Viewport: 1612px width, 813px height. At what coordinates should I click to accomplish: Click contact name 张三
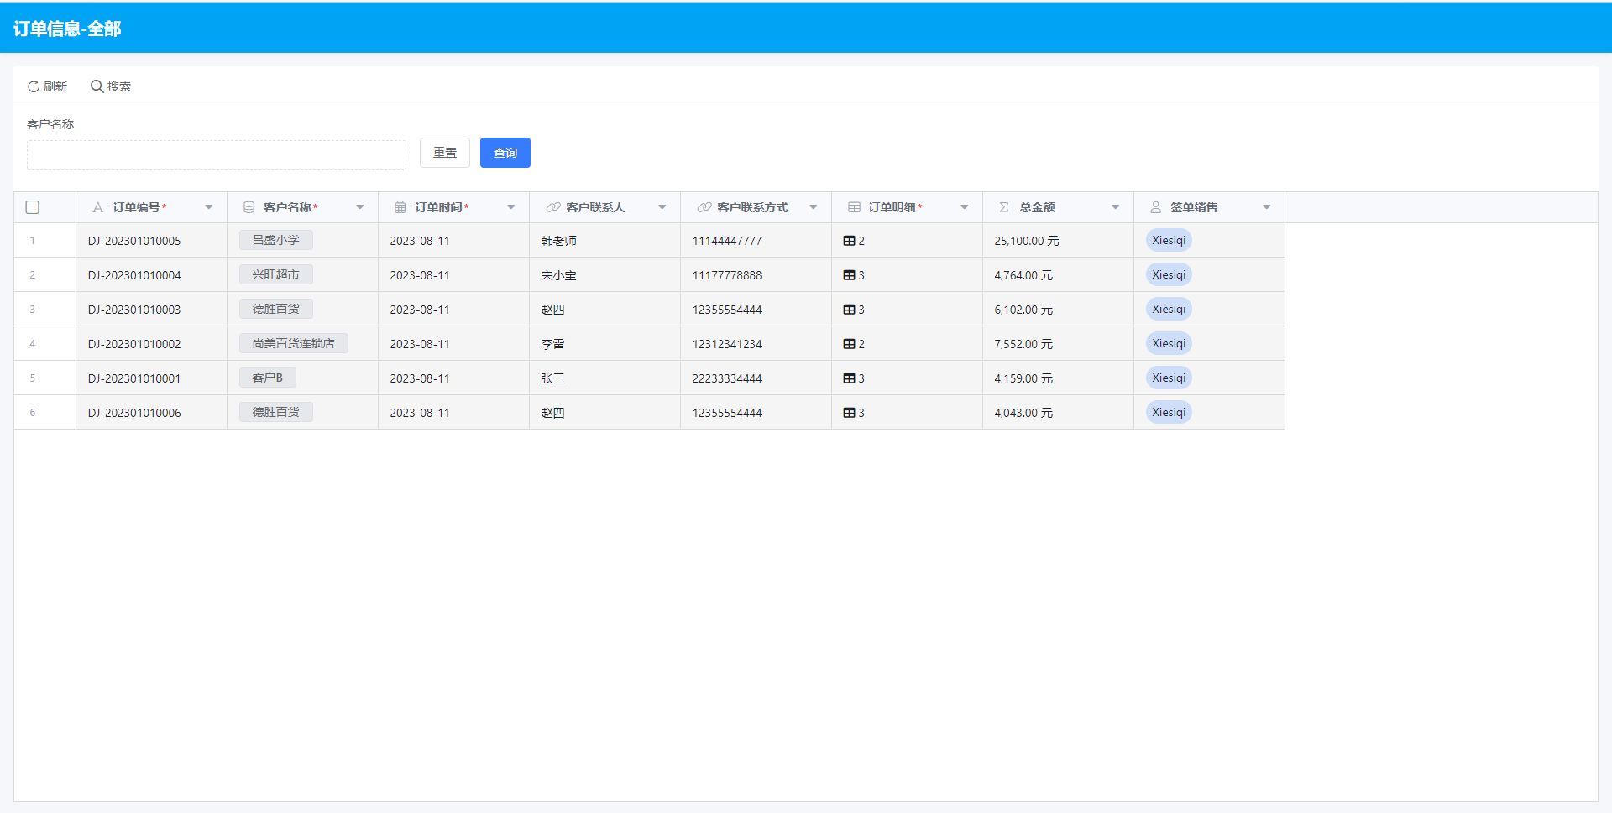point(552,378)
